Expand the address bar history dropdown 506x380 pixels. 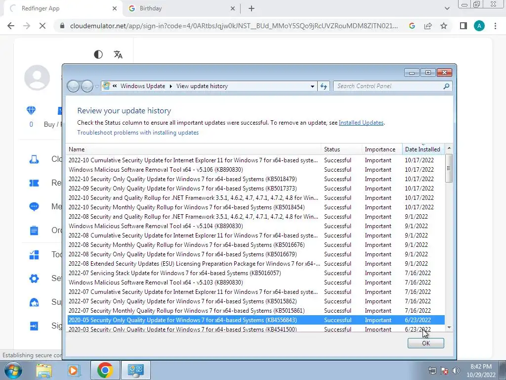[312, 86]
